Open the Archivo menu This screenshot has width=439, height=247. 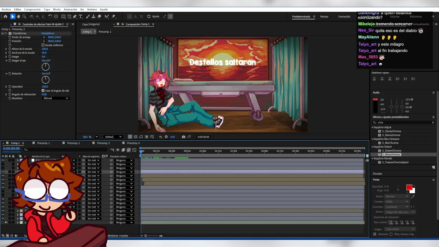[6, 10]
